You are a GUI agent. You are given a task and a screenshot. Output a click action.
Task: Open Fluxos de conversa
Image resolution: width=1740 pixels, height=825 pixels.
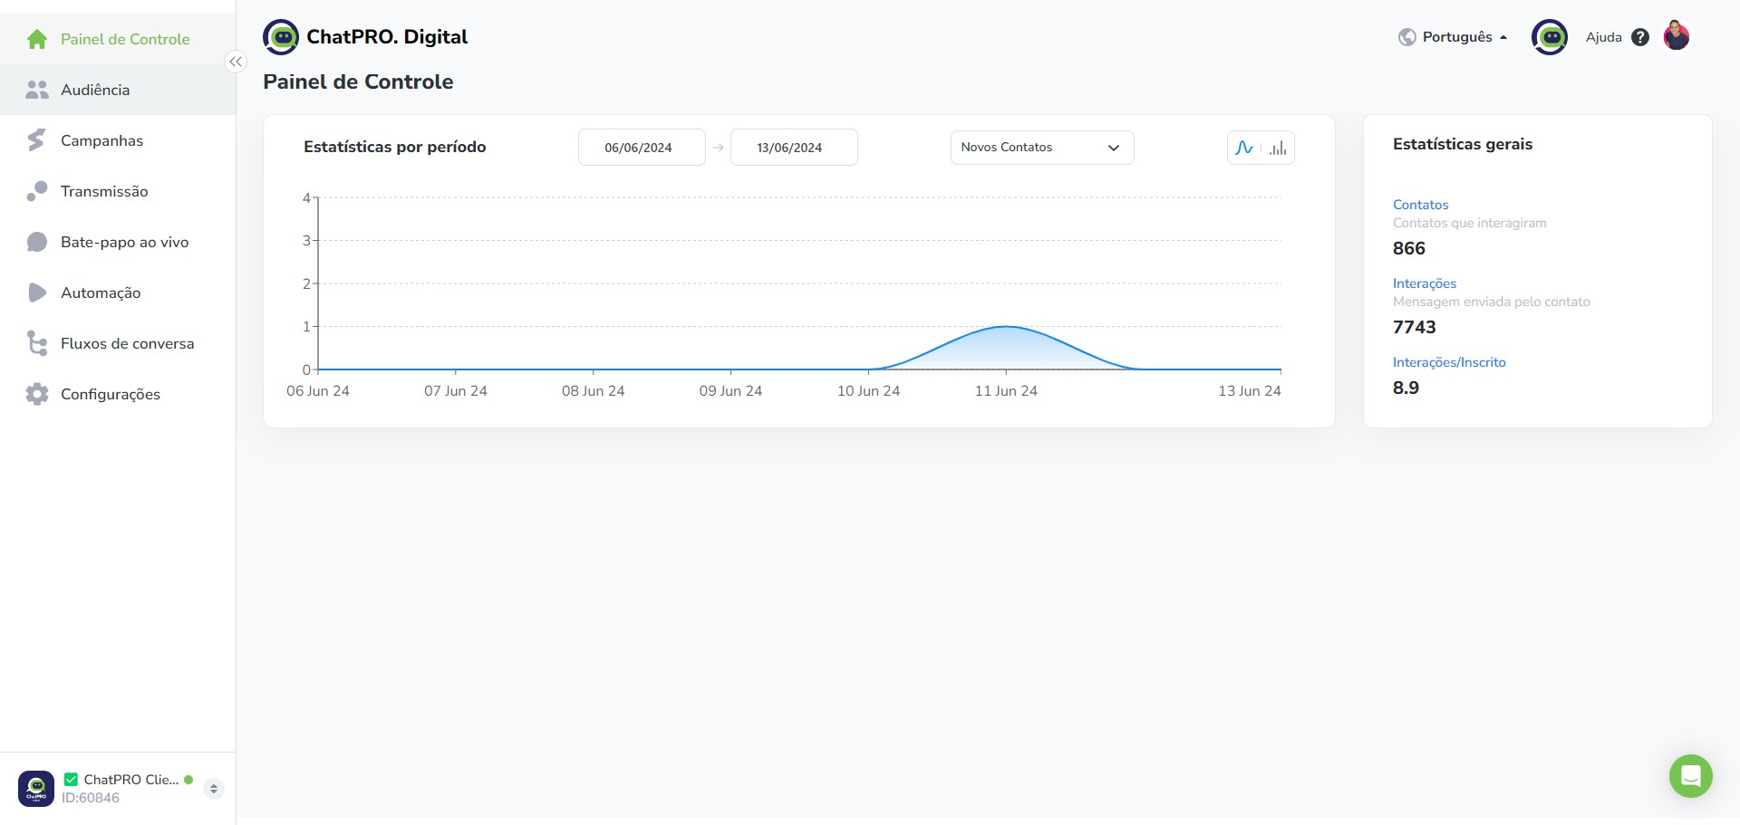(x=118, y=343)
